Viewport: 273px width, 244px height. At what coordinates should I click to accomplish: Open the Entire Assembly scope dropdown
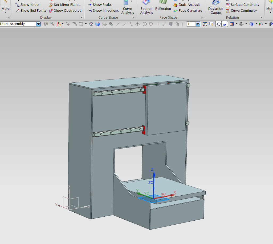pyautogui.click(x=38, y=24)
